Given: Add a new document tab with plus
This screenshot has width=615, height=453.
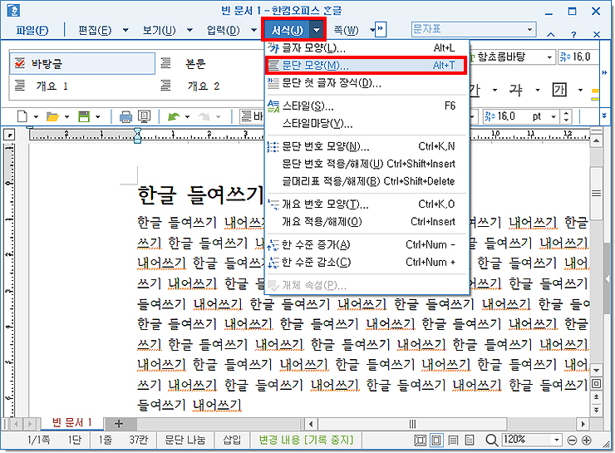Looking at the screenshot, I should point(119,424).
